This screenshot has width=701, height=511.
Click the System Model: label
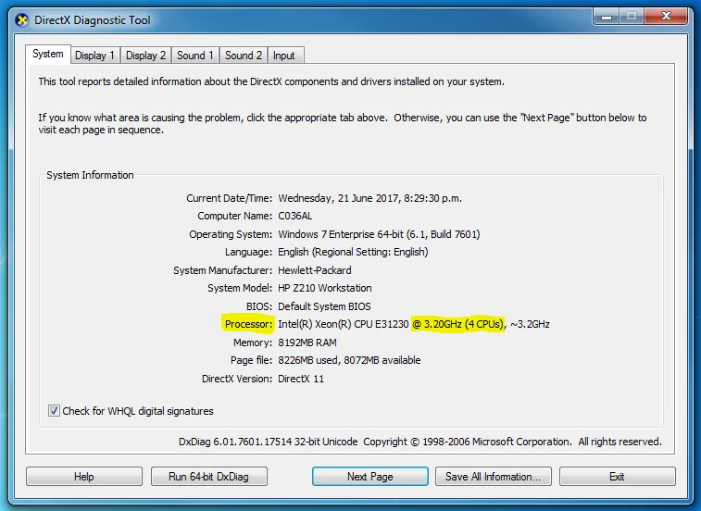click(239, 288)
